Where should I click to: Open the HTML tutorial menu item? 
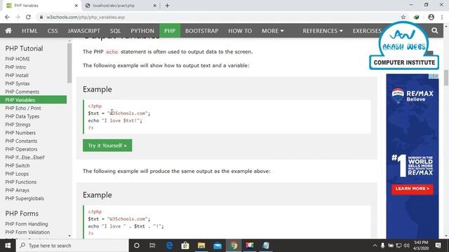pos(29,31)
